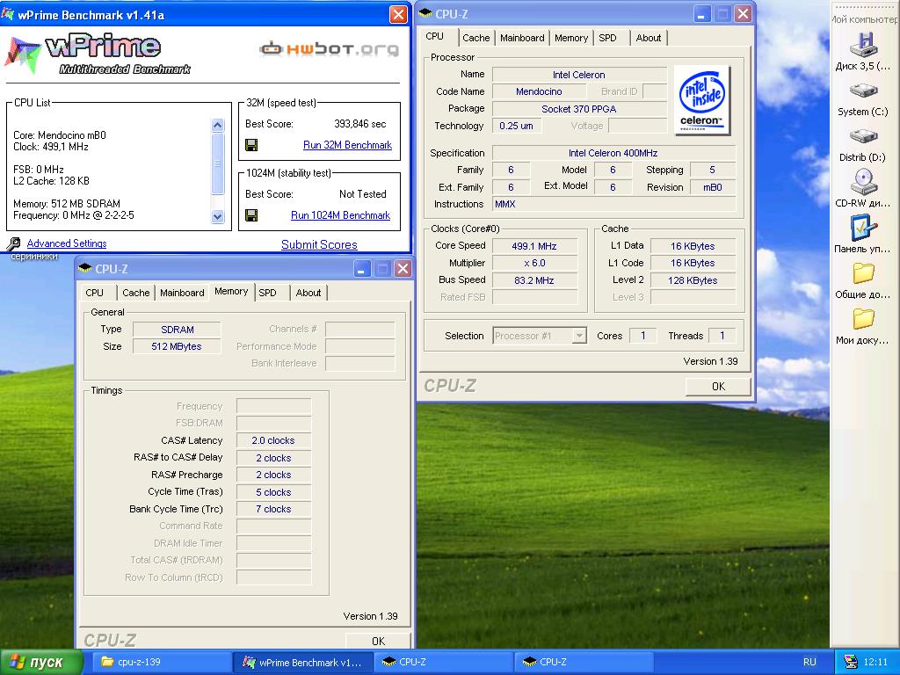
Task: Select the System (C:) drive icon
Action: [862, 91]
